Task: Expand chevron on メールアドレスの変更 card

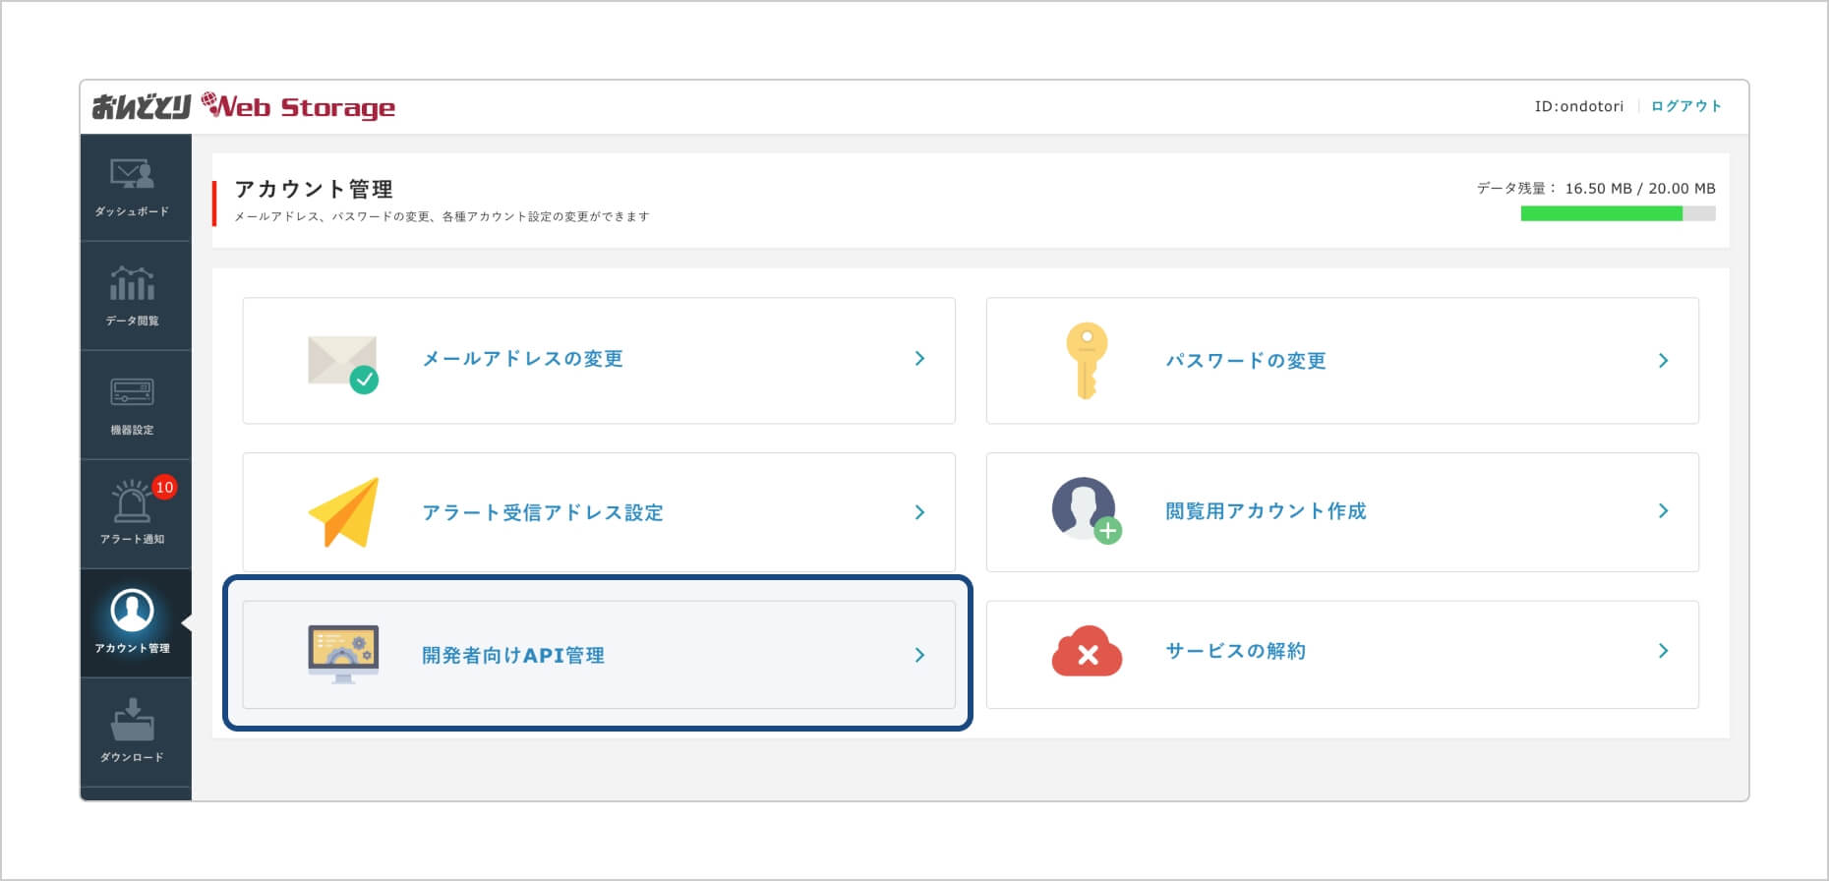Action: (919, 359)
